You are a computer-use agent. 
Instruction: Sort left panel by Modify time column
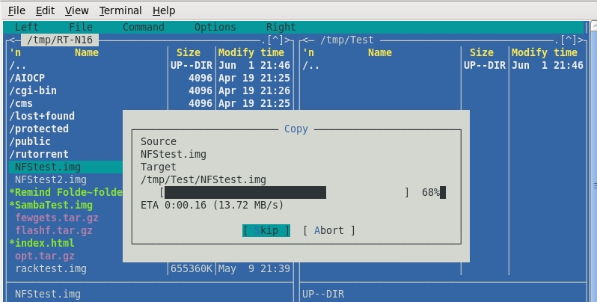(251, 52)
